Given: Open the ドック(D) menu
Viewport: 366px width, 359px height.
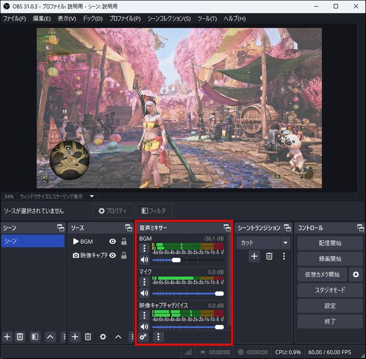Looking at the screenshot, I should pyautogui.click(x=93, y=18).
